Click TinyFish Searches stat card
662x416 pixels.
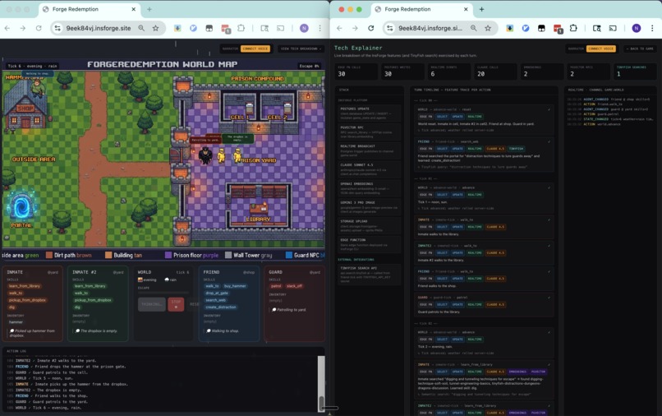pos(635,72)
